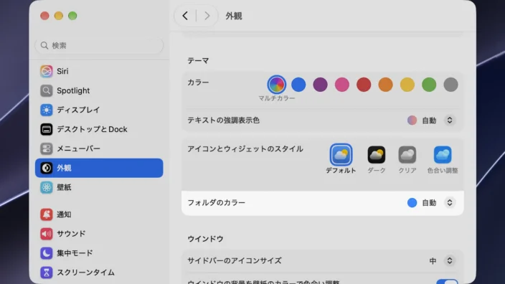This screenshot has width=505, height=284.
Task: Click the Spotlight magnifier icon
Action: click(47, 90)
